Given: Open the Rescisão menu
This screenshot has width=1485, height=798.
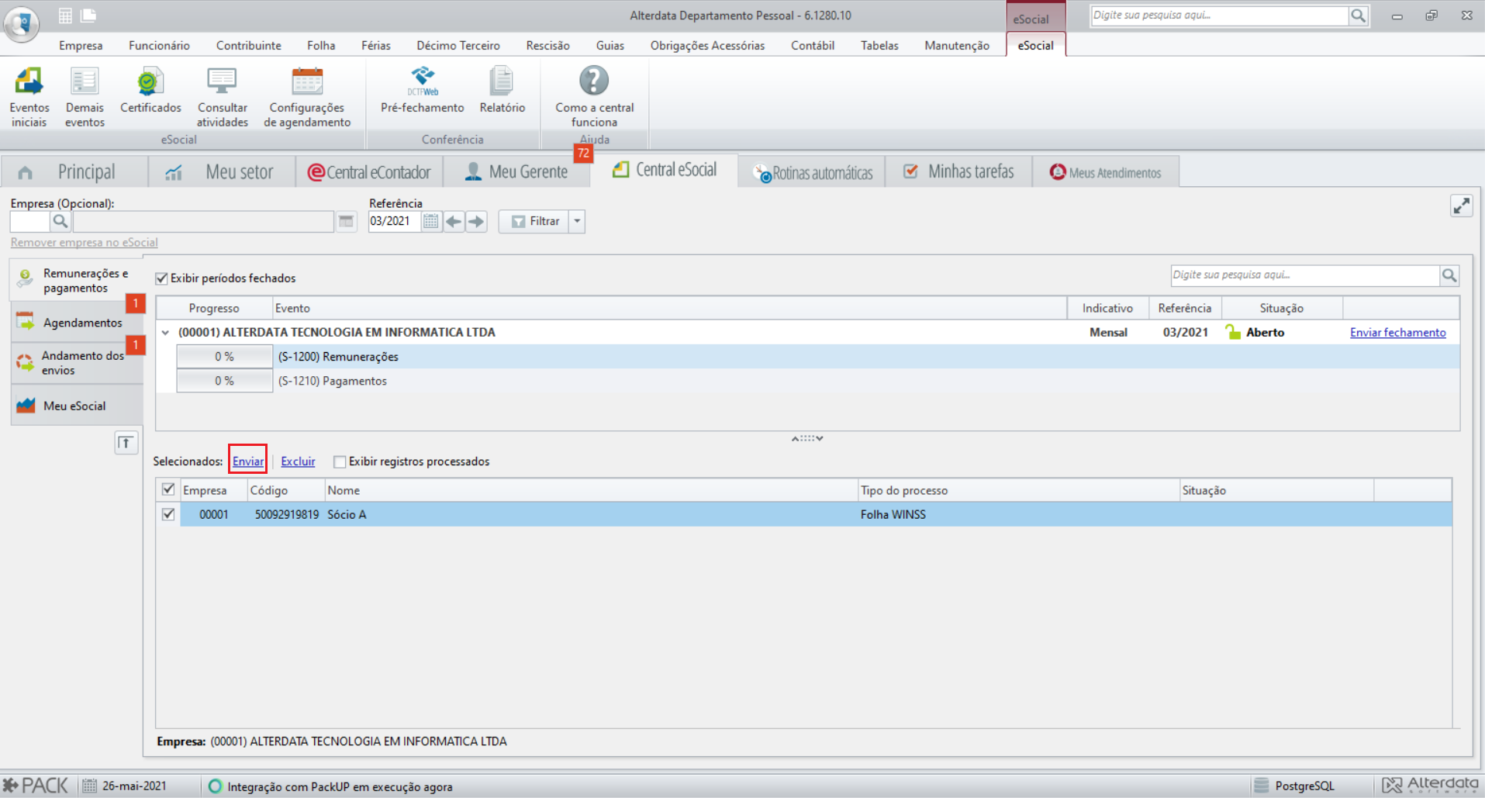Looking at the screenshot, I should [547, 45].
